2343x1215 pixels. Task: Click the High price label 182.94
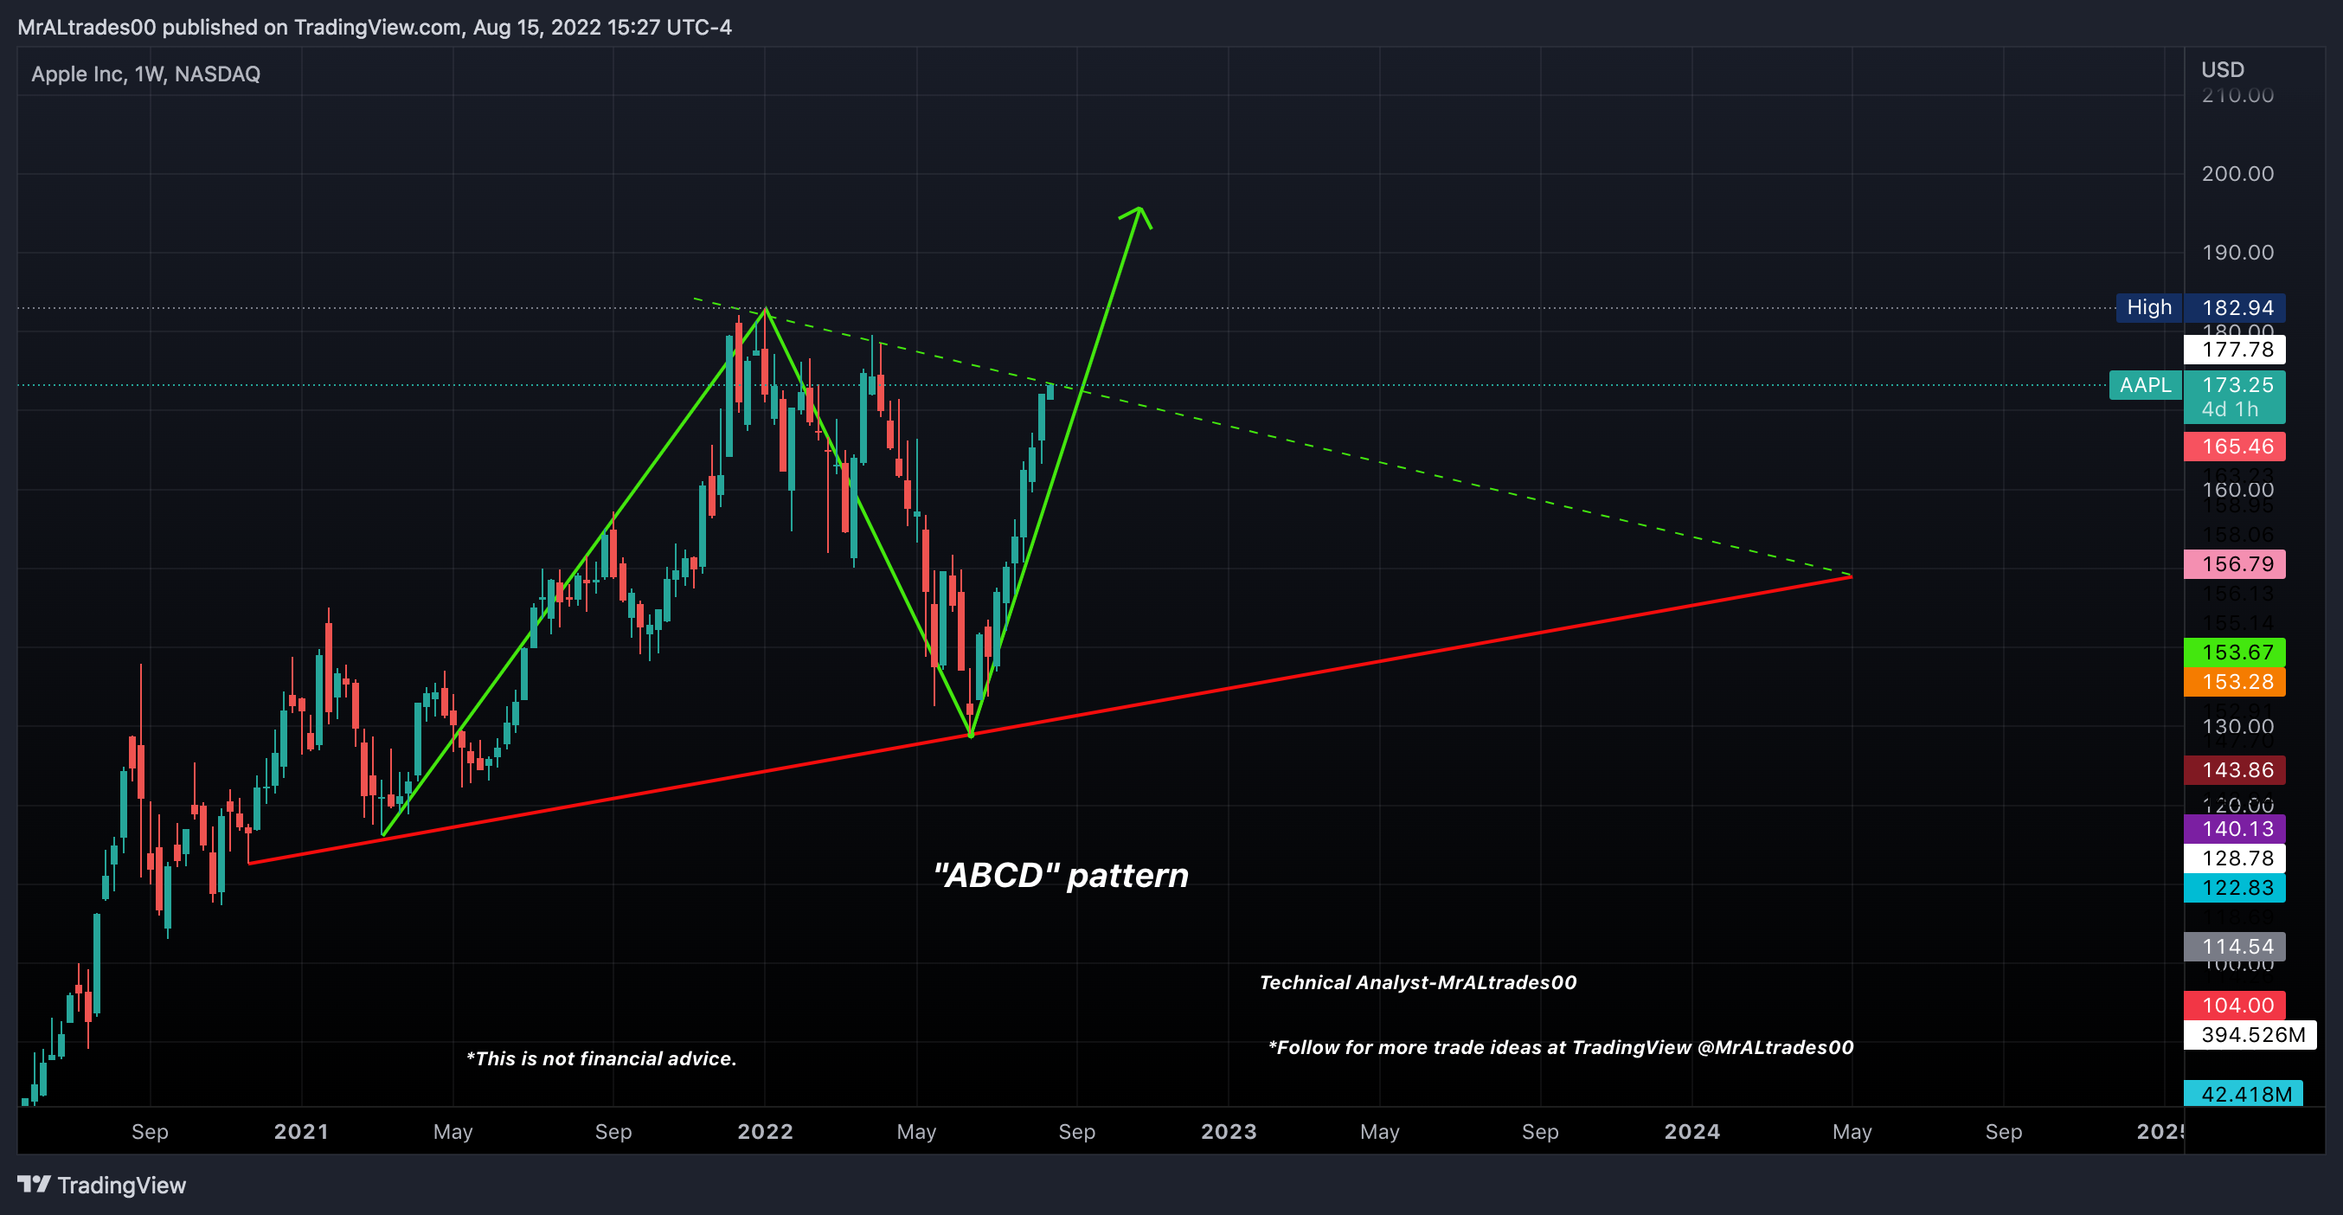[2235, 307]
